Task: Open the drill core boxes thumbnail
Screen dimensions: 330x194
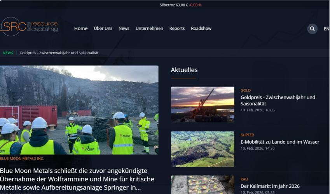Action: coord(203,185)
